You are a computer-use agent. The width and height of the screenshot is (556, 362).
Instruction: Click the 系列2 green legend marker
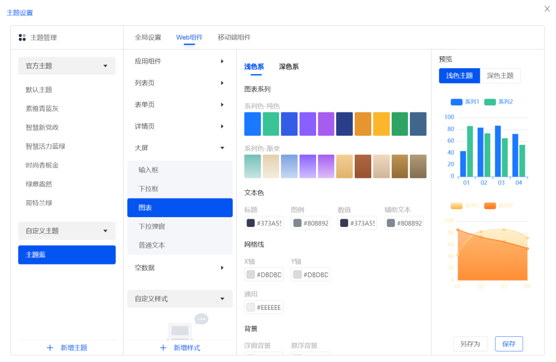tap(490, 102)
